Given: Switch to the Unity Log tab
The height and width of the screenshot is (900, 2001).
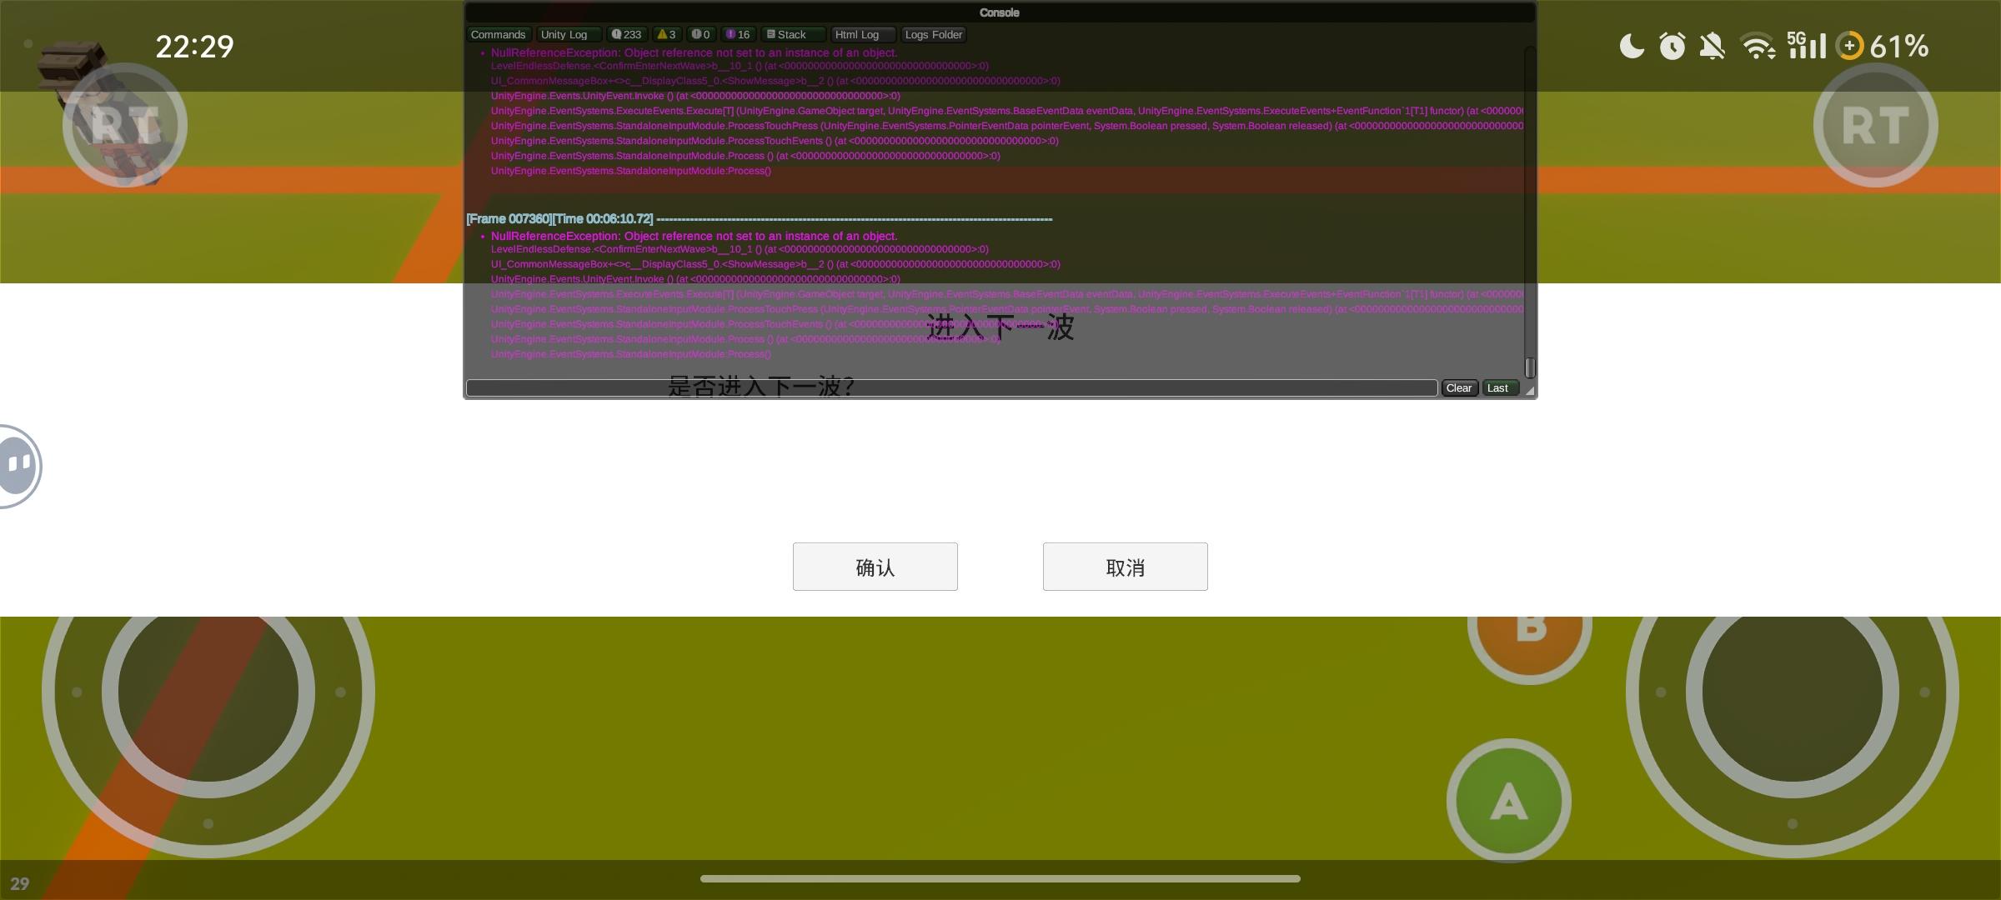Looking at the screenshot, I should [569, 34].
